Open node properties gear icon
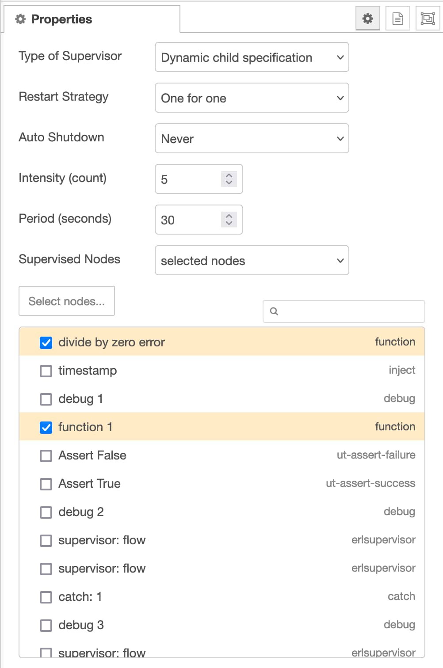The width and height of the screenshot is (443, 668). (368, 19)
